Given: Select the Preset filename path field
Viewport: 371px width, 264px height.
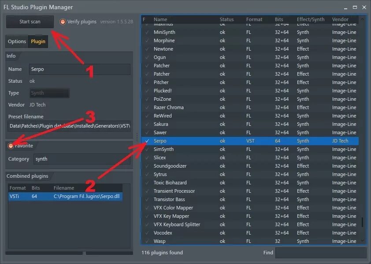Looking at the screenshot, I should tap(69, 126).
